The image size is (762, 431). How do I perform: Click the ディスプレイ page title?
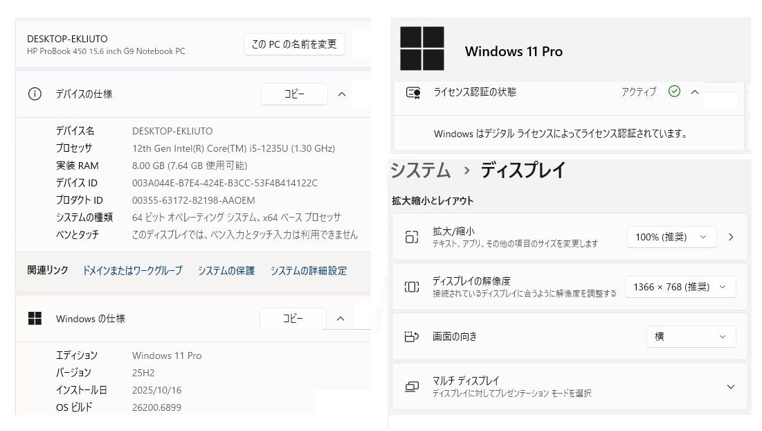tap(523, 170)
